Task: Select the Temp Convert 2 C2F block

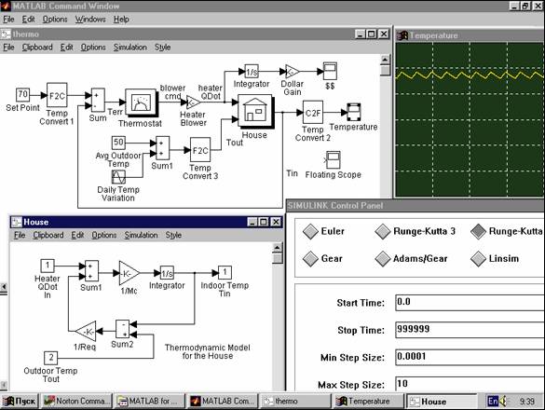Action: (x=313, y=113)
